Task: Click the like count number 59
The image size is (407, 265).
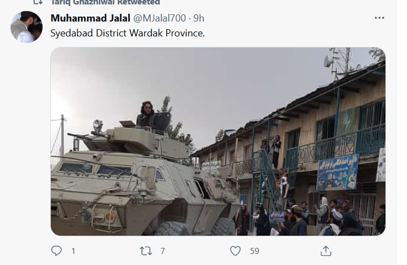Action: (255, 251)
